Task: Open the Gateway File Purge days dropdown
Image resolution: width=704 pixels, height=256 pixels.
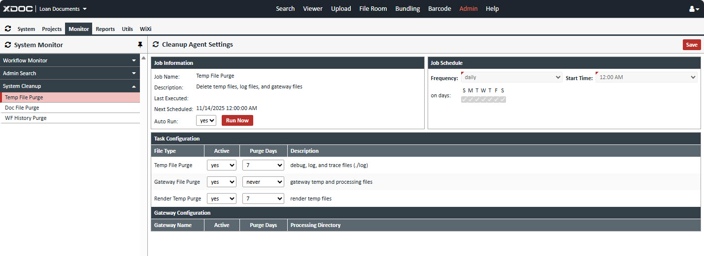Action: pyautogui.click(x=263, y=182)
